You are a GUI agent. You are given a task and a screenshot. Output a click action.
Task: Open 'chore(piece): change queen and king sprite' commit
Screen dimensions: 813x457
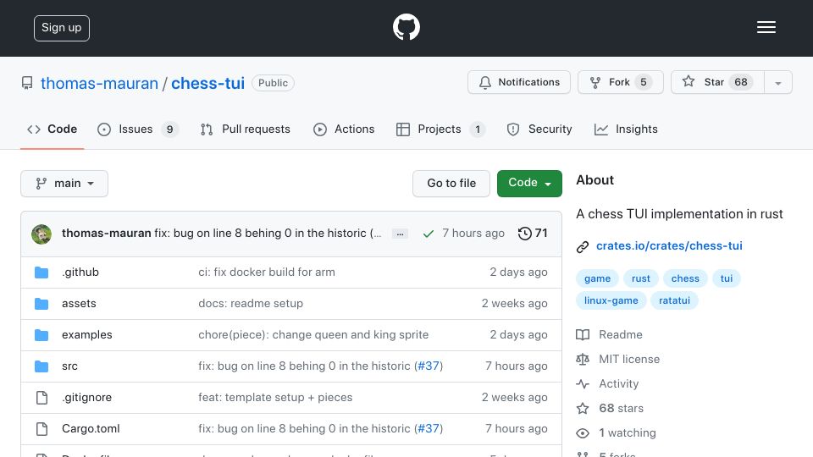tap(313, 335)
